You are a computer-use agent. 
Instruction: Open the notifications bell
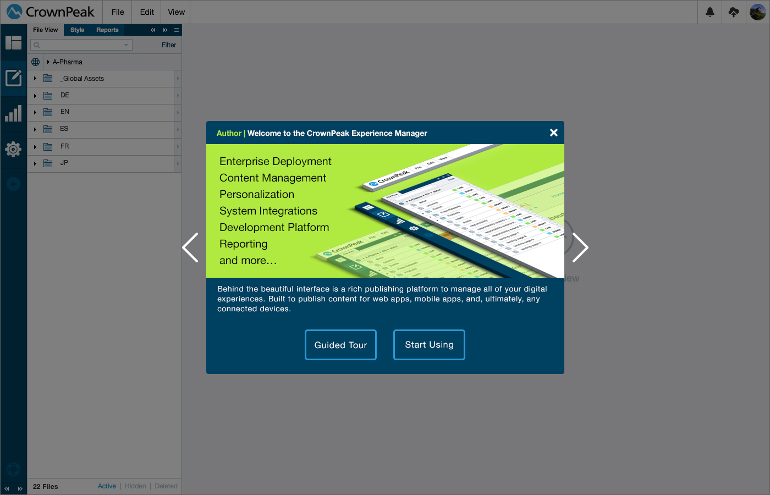coord(710,12)
